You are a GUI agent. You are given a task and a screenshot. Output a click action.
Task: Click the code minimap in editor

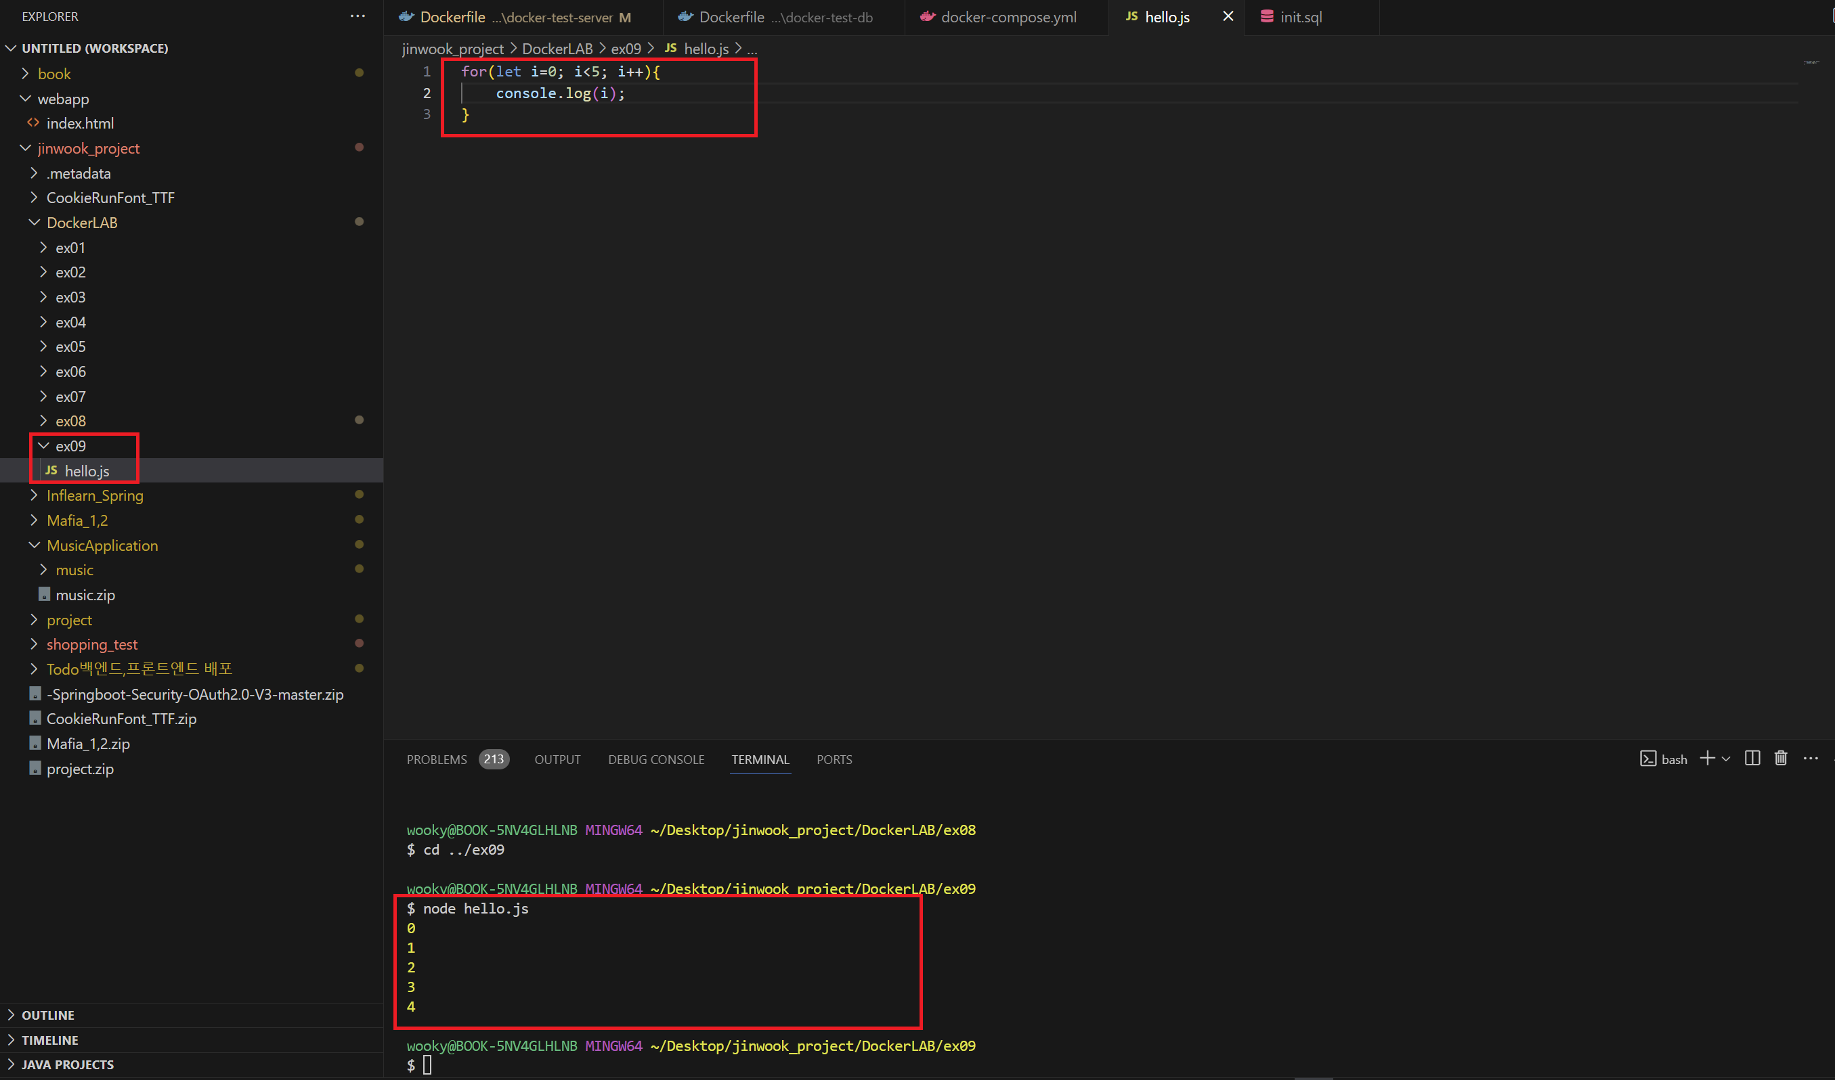click(x=1811, y=62)
